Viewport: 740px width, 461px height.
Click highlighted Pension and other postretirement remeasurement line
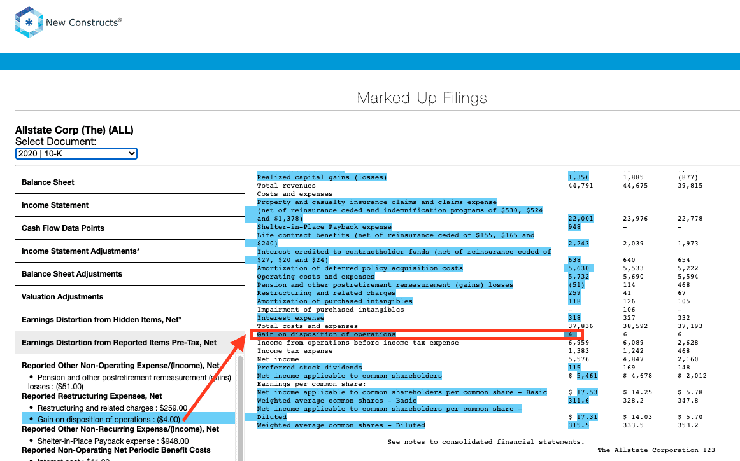coord(385,285)
